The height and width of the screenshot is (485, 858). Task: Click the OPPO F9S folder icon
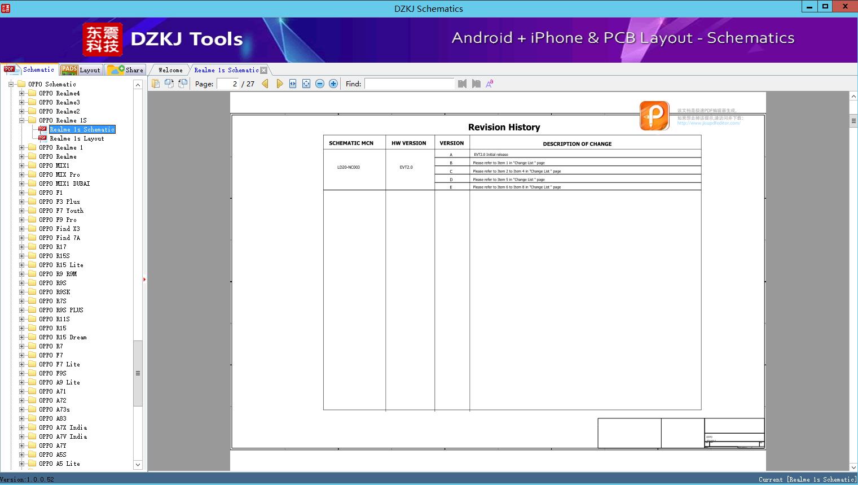(x=32, y=373)
